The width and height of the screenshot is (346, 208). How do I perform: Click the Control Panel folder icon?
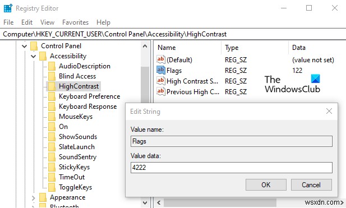point(34,46)
